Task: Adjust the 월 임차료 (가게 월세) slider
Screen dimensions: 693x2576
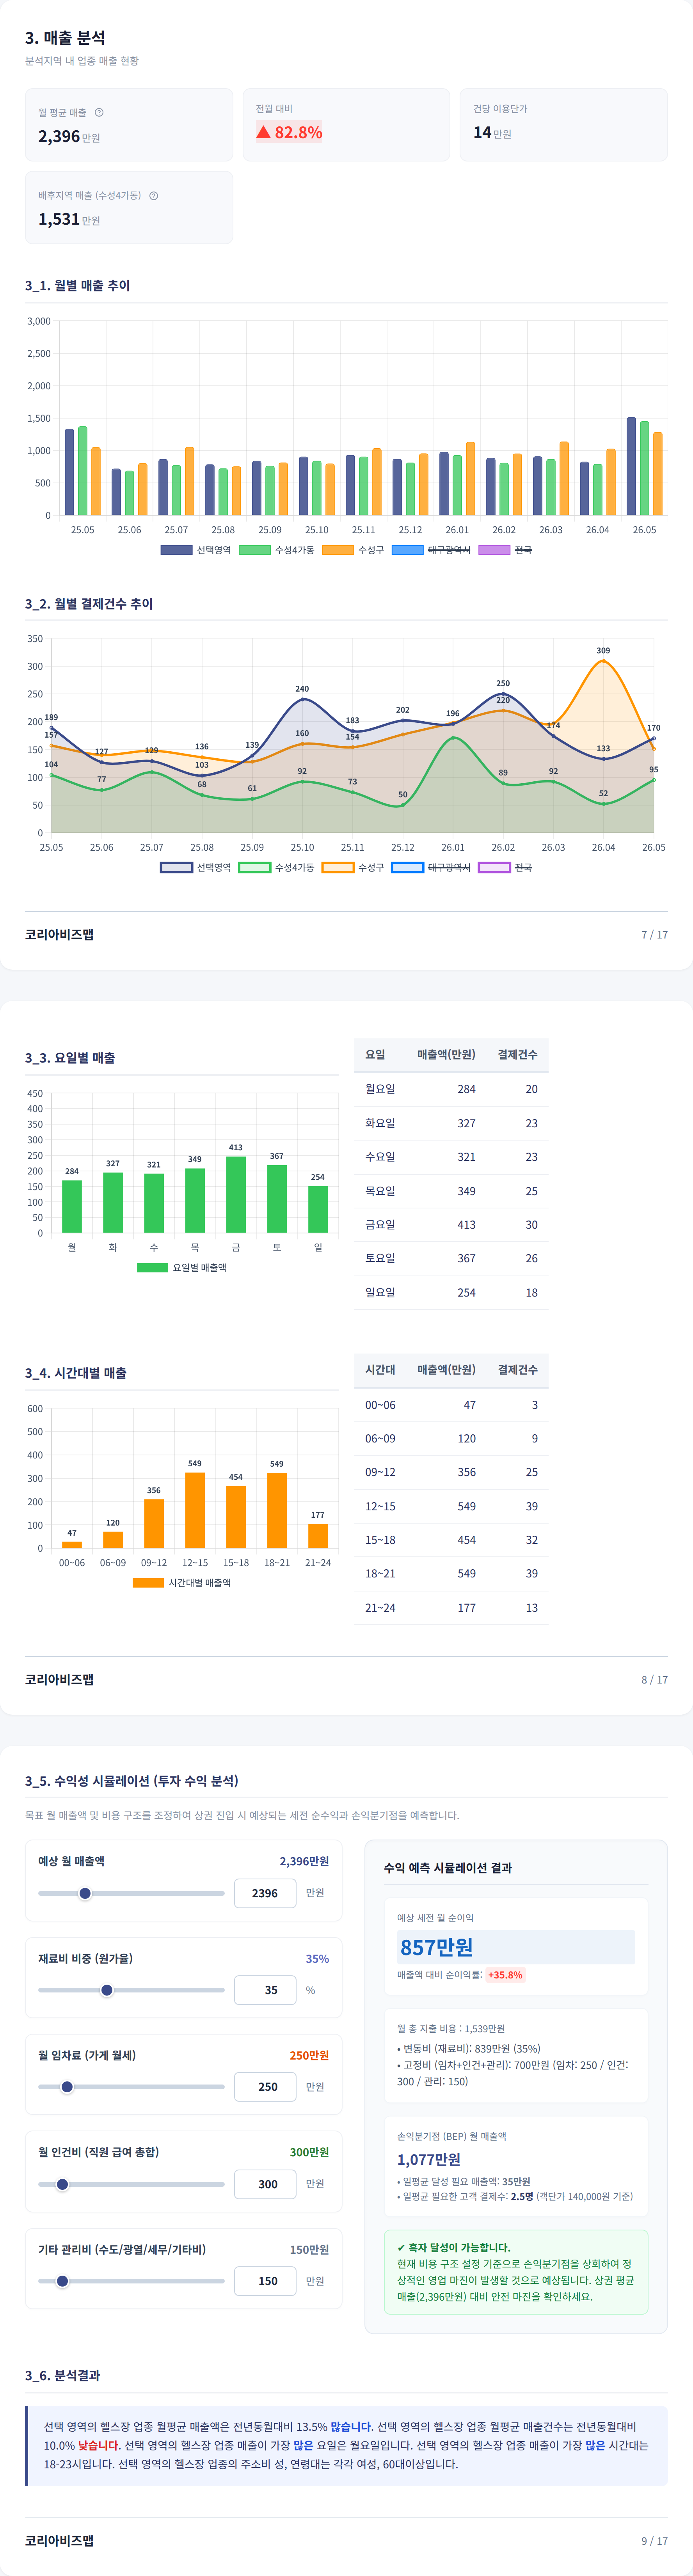Action: coord(131,2087)
